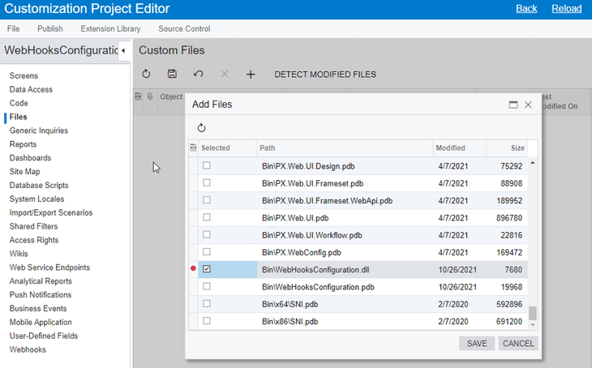Tick checkbox for PX.WebConfig.pdb
Screen dimensions: 592x368
pyautogui.click(x=207, y=252)
